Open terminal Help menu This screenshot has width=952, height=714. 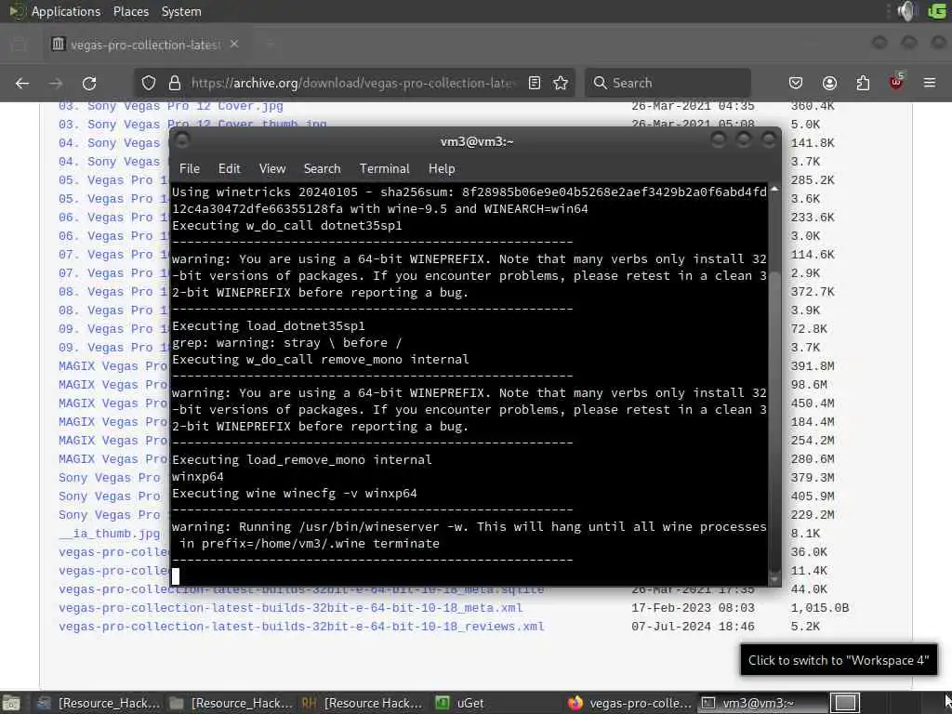click(x=442, y=169)
